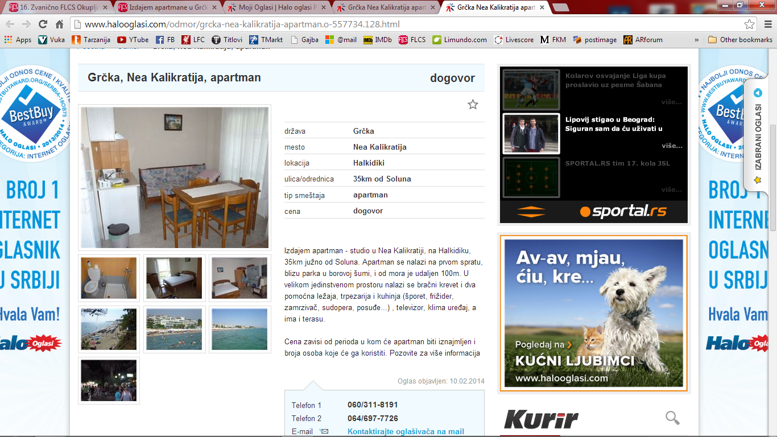
Task: Go back to the previous page
Action: 11,24
